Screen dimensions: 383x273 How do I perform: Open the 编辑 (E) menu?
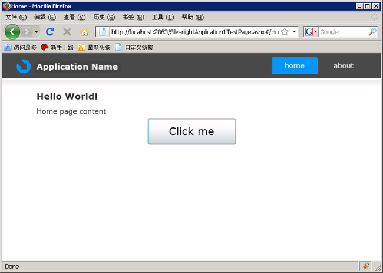click(x=45, y=17)
